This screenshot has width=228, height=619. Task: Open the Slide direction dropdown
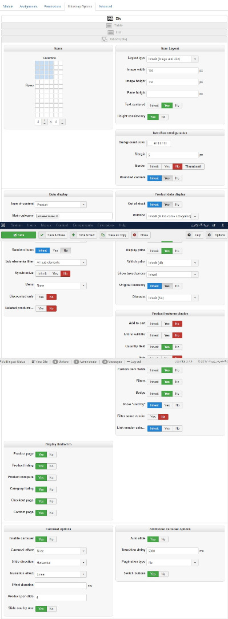tap(61, 563)
